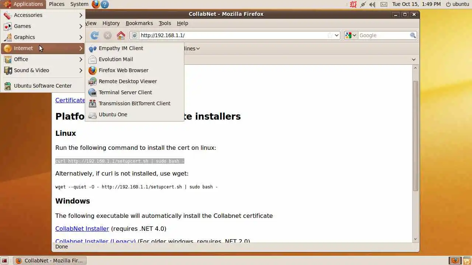Click the Windows section heading
This screenshot has height=265, width=472.
pyautogui.click(x=73, y=201)
